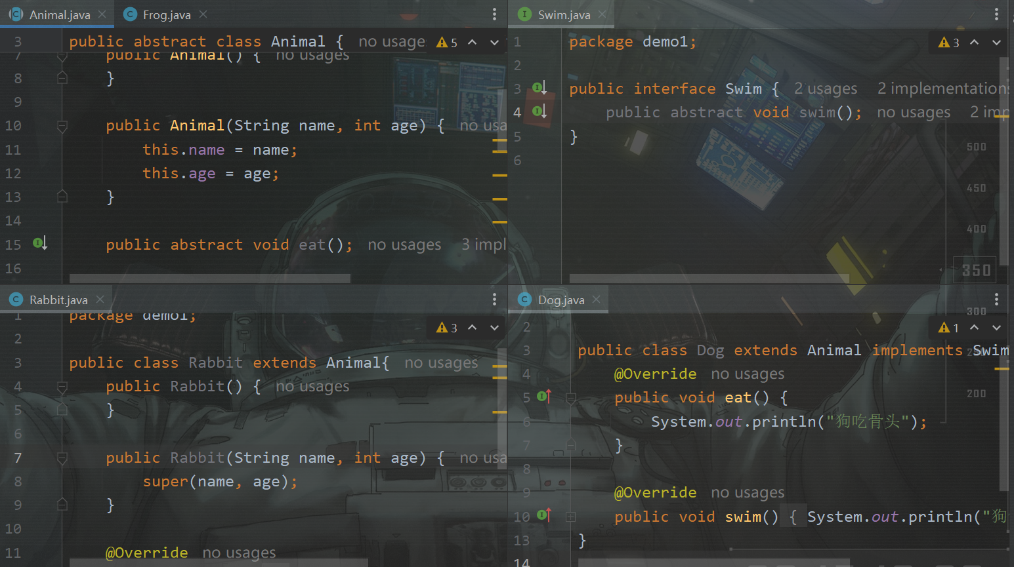Click 'this.name = name;' line in Animal.java
The height and width of the screenshot is (567, 1014).
point(220,149)
